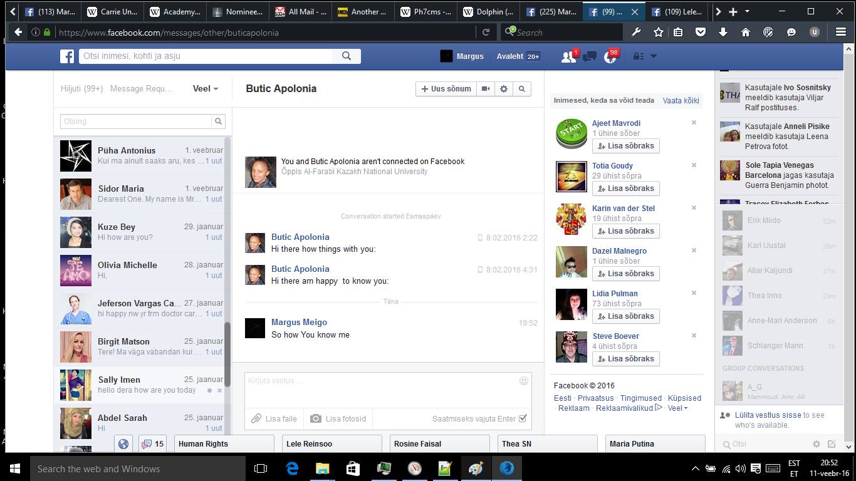The width and height of the screenshot is (856, 481).
Task: Click the Facebook logo icon
Action: [67, 56]
